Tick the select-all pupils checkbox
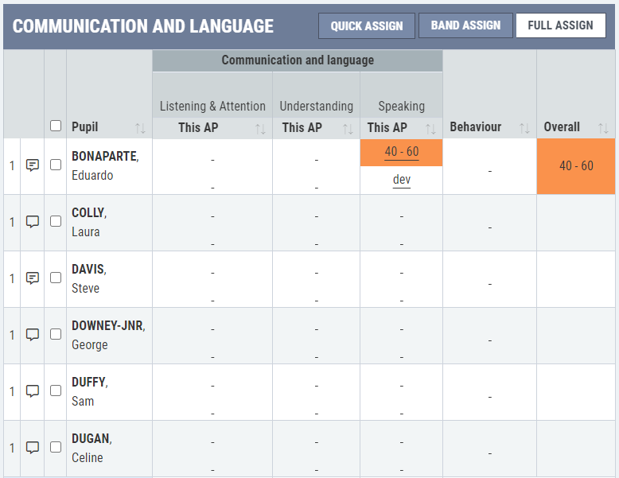The image size is (619, 478). pyautogui.click(x=56, y=126)
